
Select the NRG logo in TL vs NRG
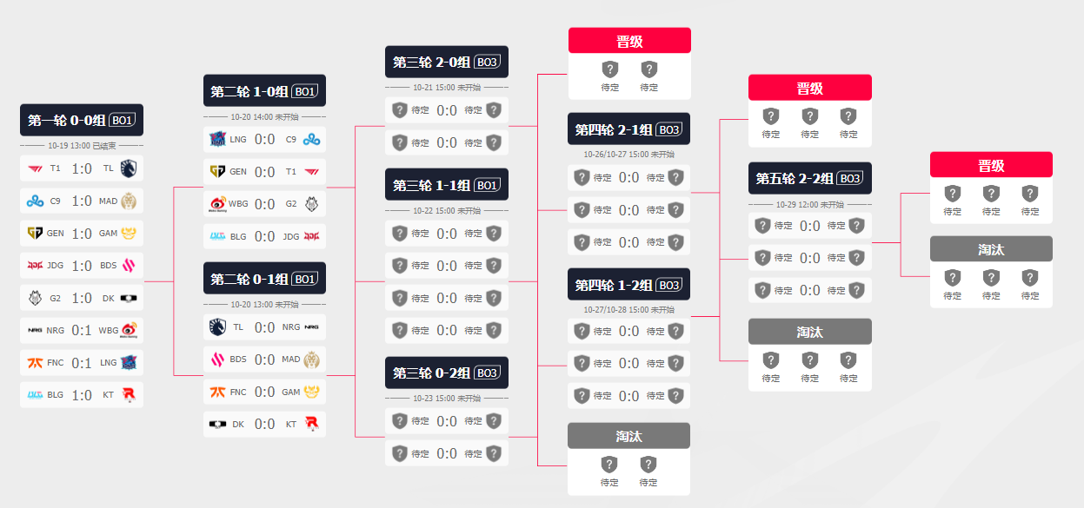pyautogui.click(x=311, y=327)
